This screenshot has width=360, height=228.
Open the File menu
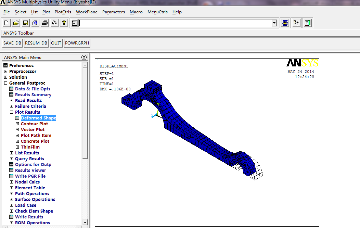(x=7, y=12)
